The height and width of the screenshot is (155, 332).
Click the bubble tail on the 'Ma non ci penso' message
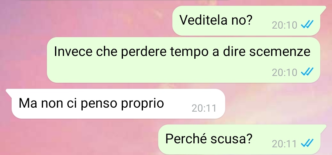click(9, 92)
